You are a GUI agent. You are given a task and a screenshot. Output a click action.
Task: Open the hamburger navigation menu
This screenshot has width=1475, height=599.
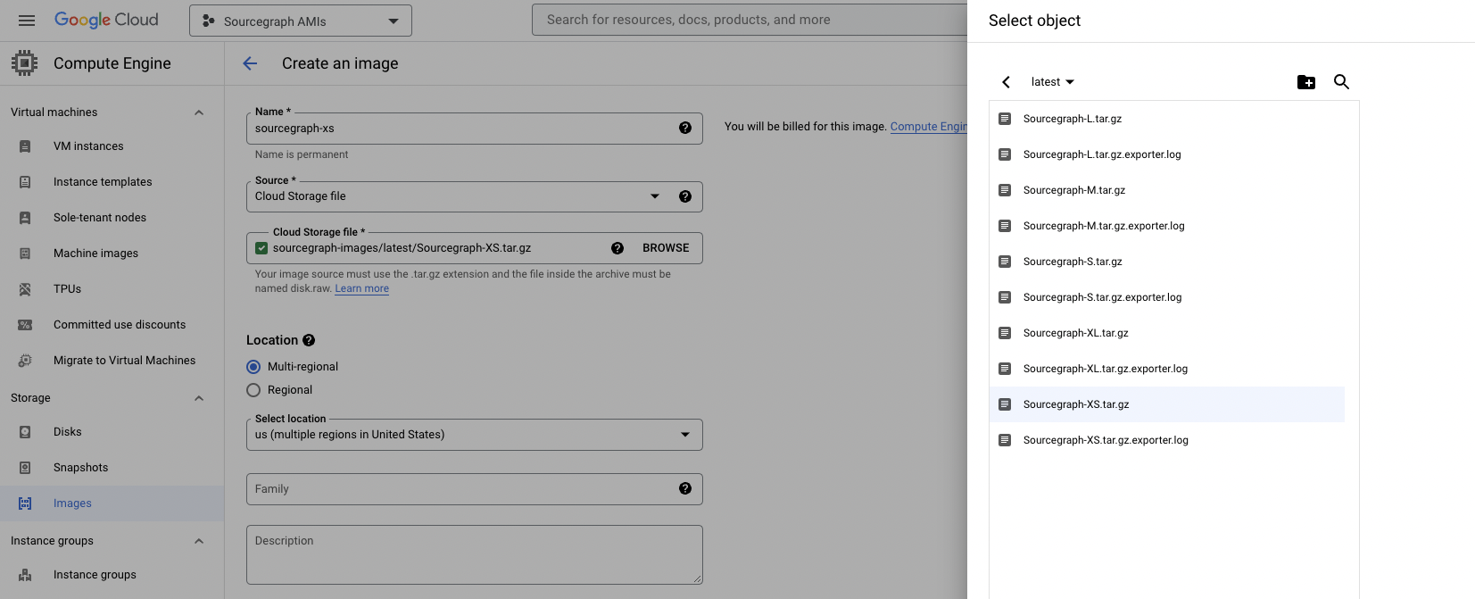tap(27, 21)
